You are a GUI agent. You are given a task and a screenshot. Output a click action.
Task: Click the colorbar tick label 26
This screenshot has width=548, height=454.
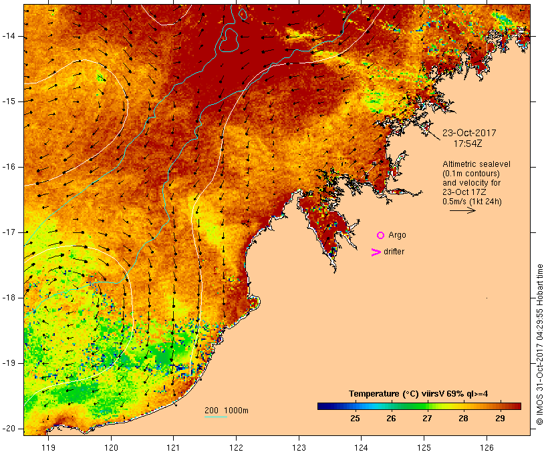coord(391,419)
